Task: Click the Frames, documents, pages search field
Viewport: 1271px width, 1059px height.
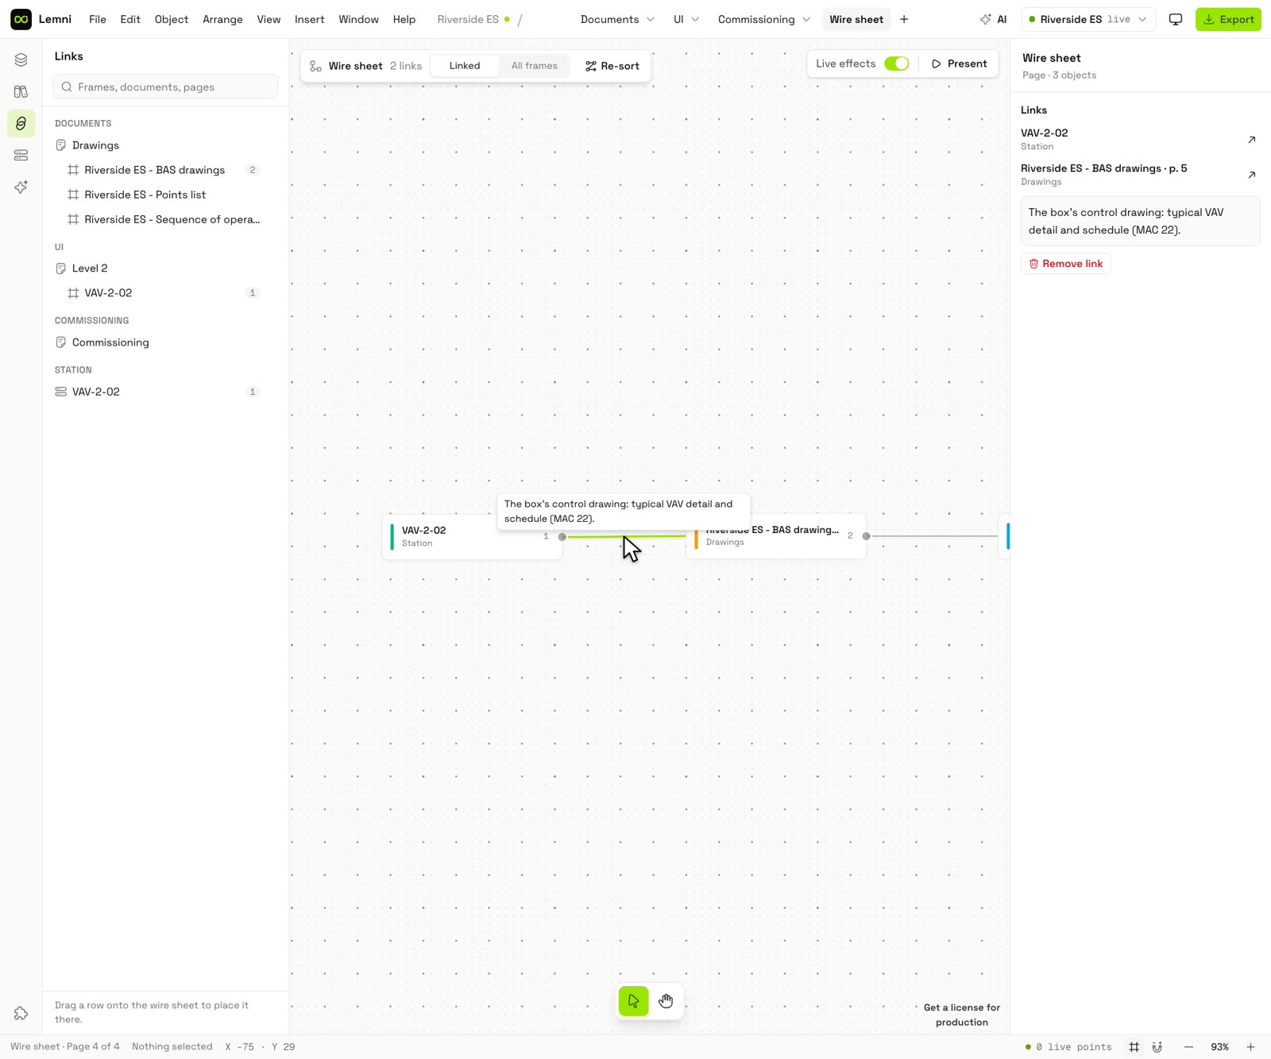Action: pos(165,87)
